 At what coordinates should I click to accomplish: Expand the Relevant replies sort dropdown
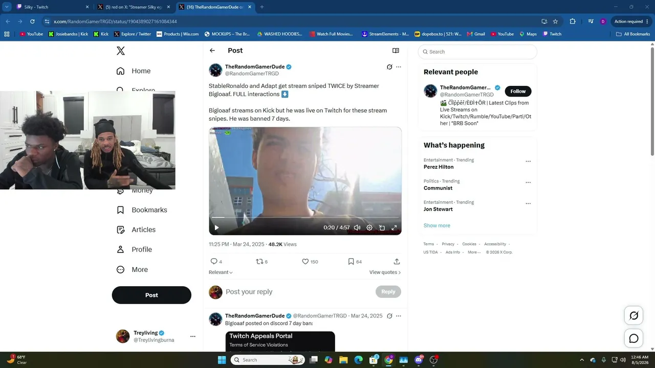221,272
